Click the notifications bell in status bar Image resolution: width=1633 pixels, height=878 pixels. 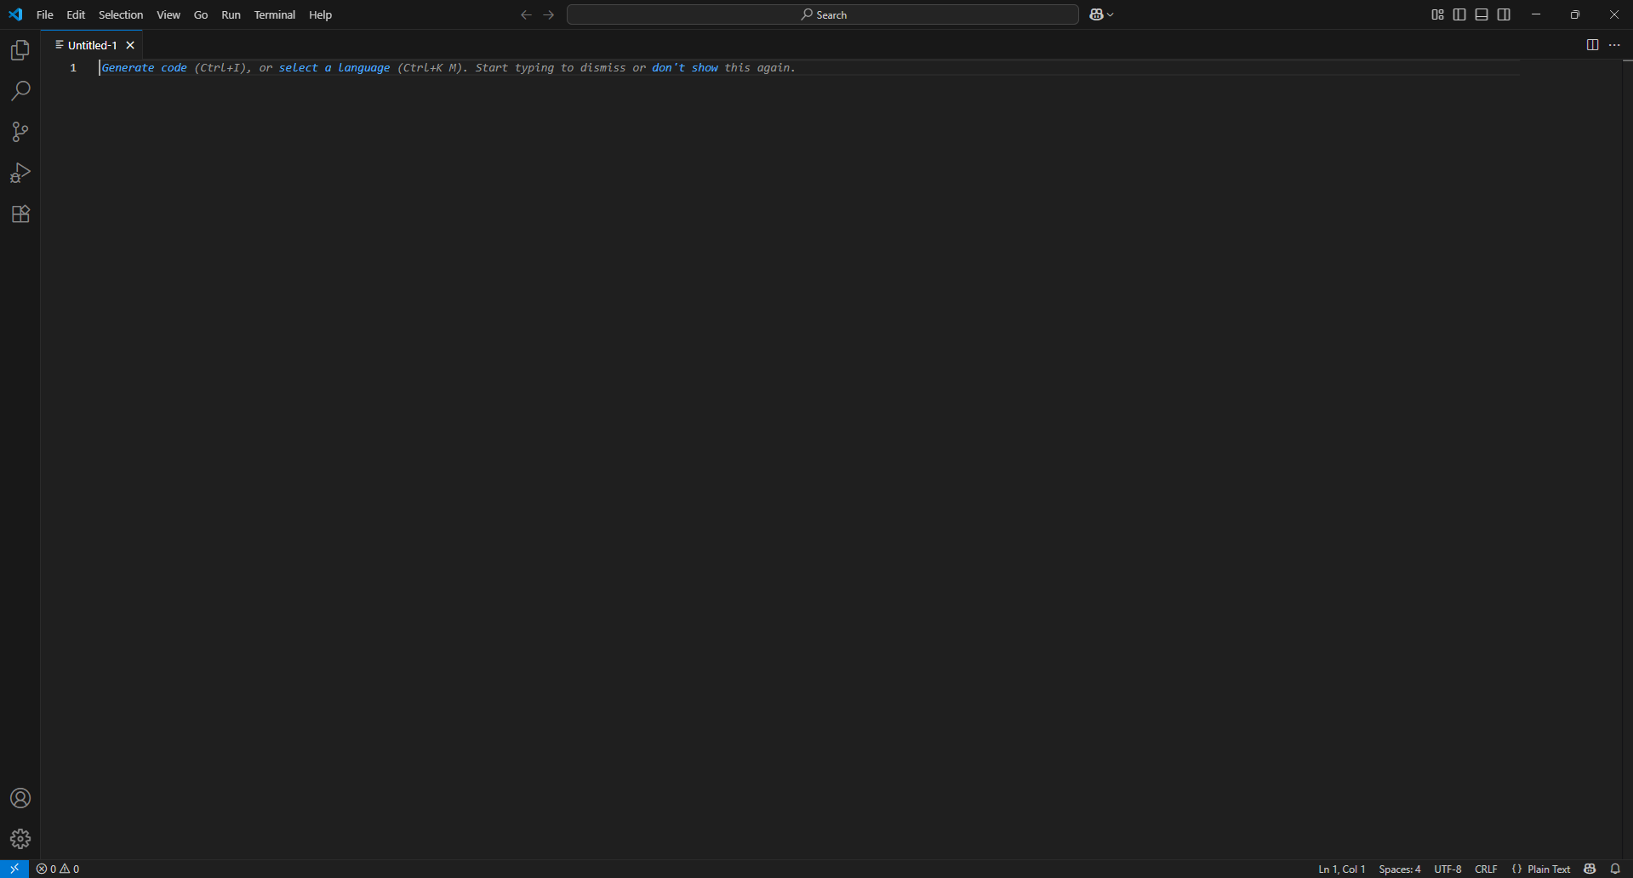(1615, 869)
